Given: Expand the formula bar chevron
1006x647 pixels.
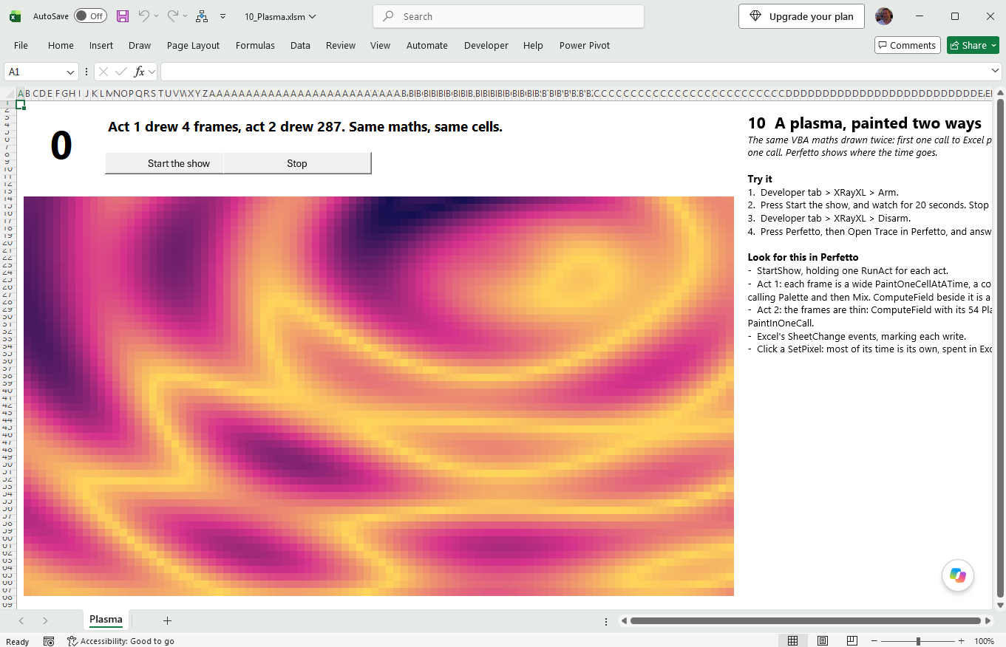Looking at the screenshot, I should click(995, 71).
